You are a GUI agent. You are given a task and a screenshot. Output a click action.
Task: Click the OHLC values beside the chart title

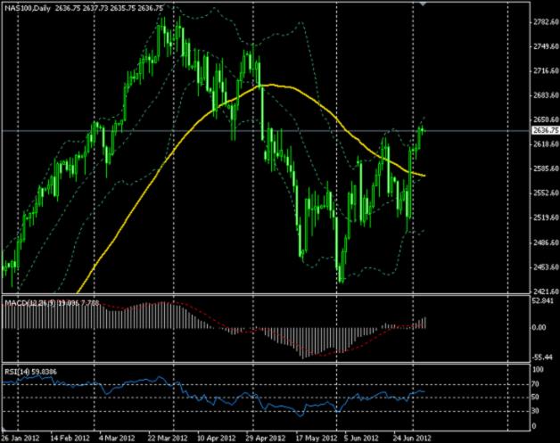point(109,8)
